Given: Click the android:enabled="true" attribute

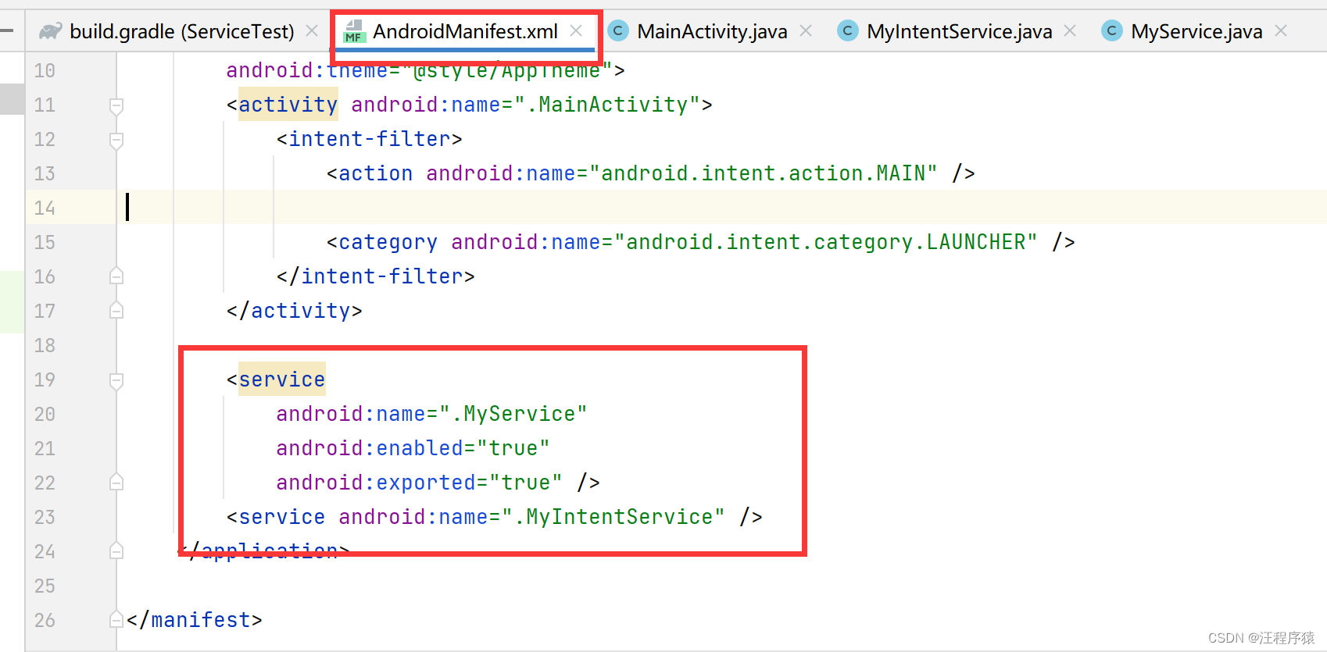Looking at the screenshot, I should 413,448.
